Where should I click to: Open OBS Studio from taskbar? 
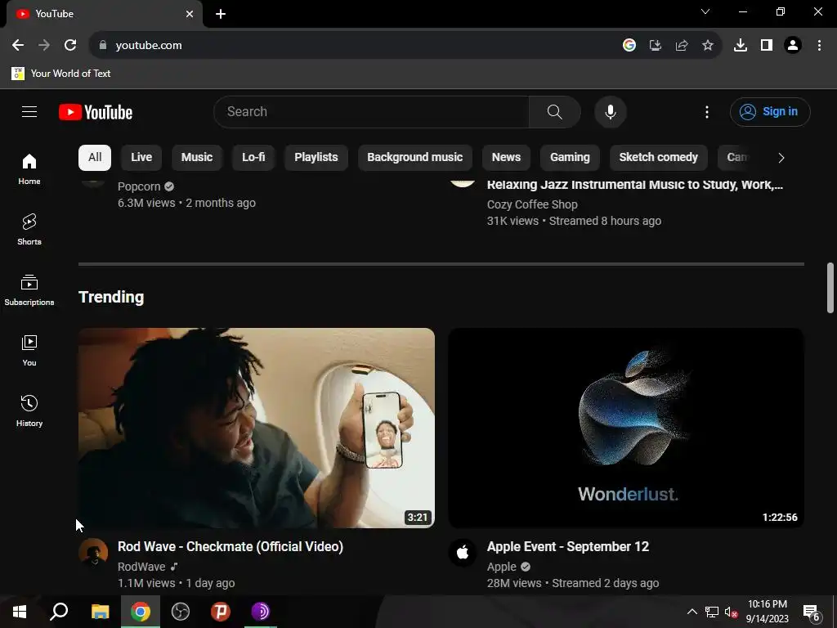(x=181, y=612)
